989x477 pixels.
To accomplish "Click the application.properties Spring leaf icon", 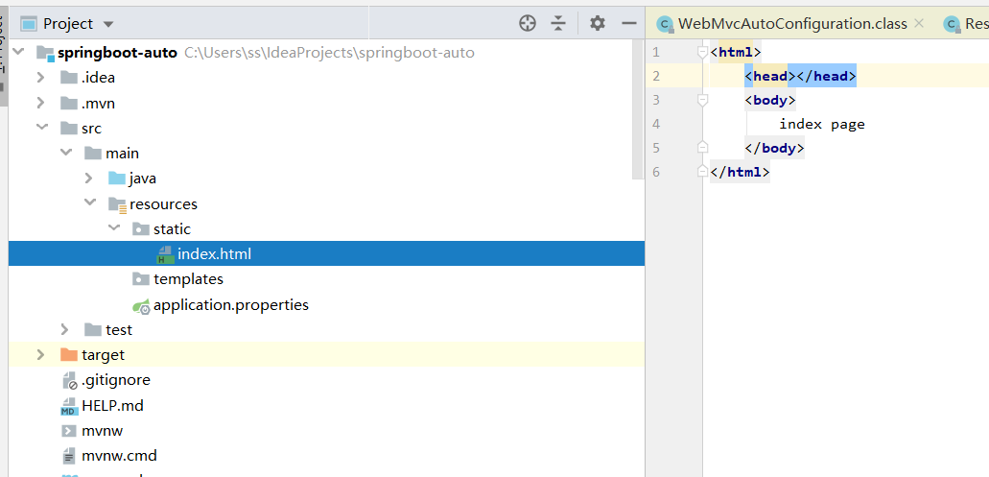I will point(141,306).
